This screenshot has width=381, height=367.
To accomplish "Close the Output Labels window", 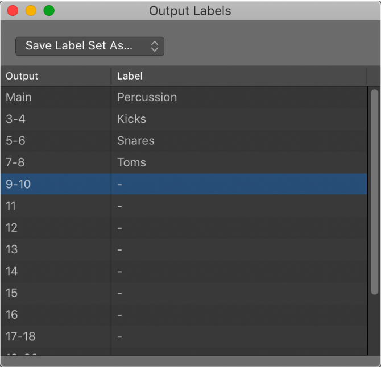I will (13, 11).
